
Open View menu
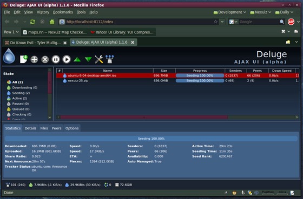(x=28, y=12)
